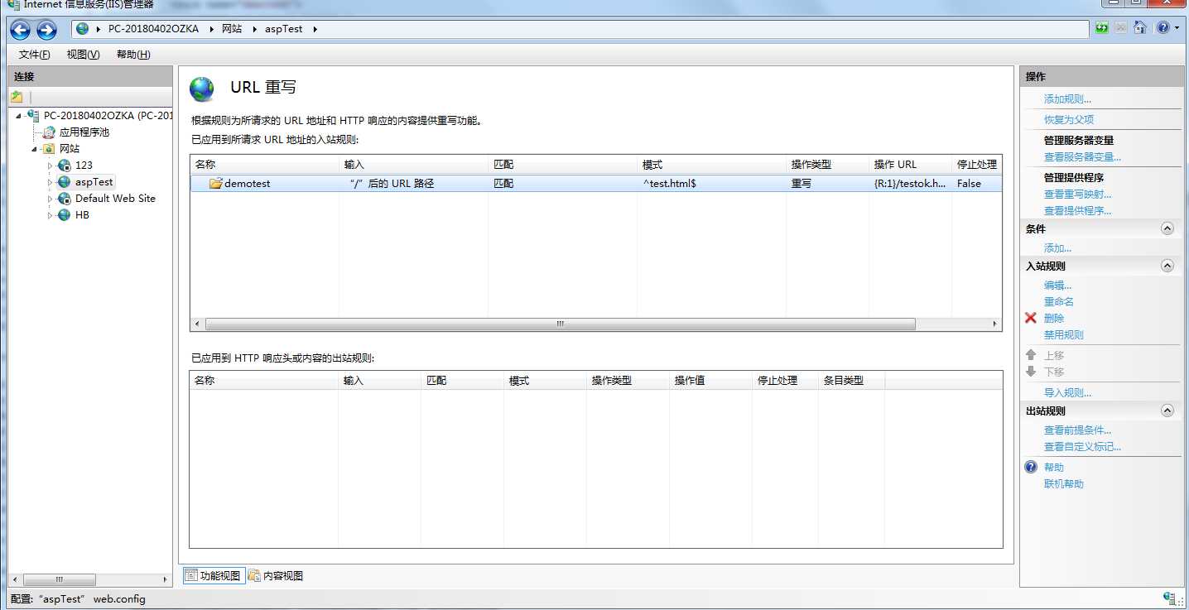This screenshot has width=1189, height=610.
Task: Click 禁用规则 link
Action: 1064,335
